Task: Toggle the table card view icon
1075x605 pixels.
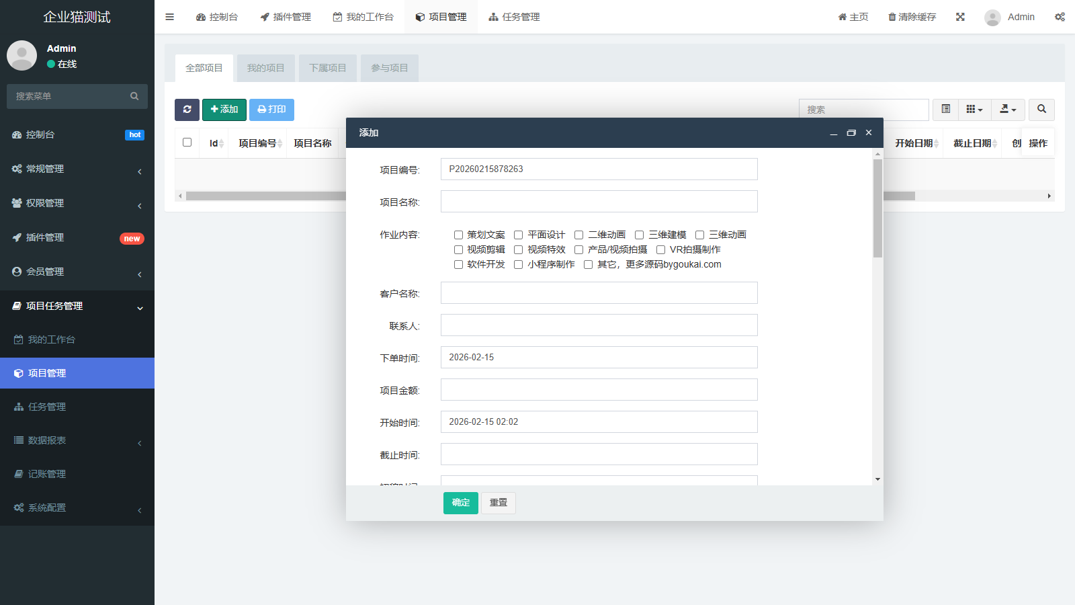Action: pyautogui.click(x=945, y=110)
